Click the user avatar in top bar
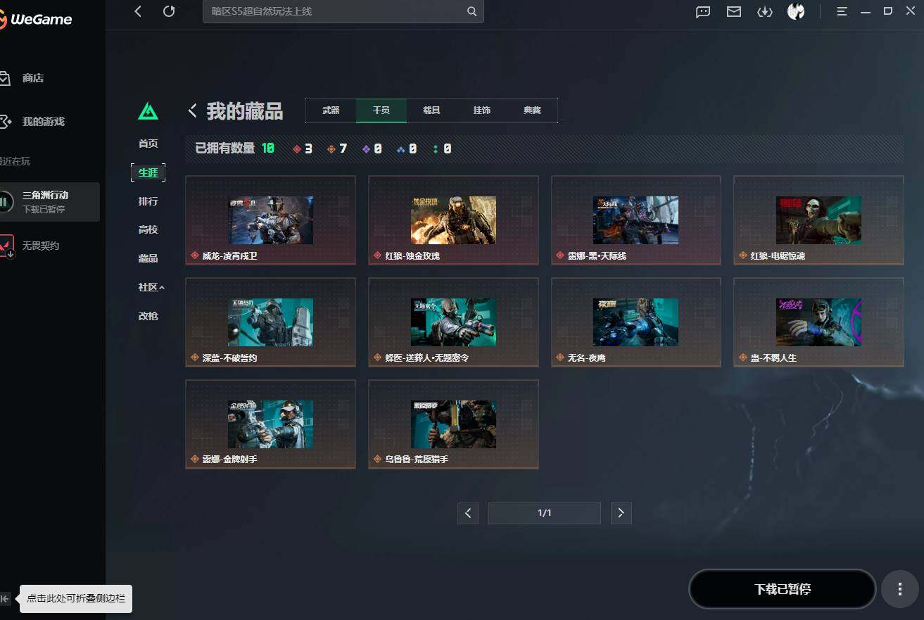Viewport: 924px width, 620px height. [796, 11]
